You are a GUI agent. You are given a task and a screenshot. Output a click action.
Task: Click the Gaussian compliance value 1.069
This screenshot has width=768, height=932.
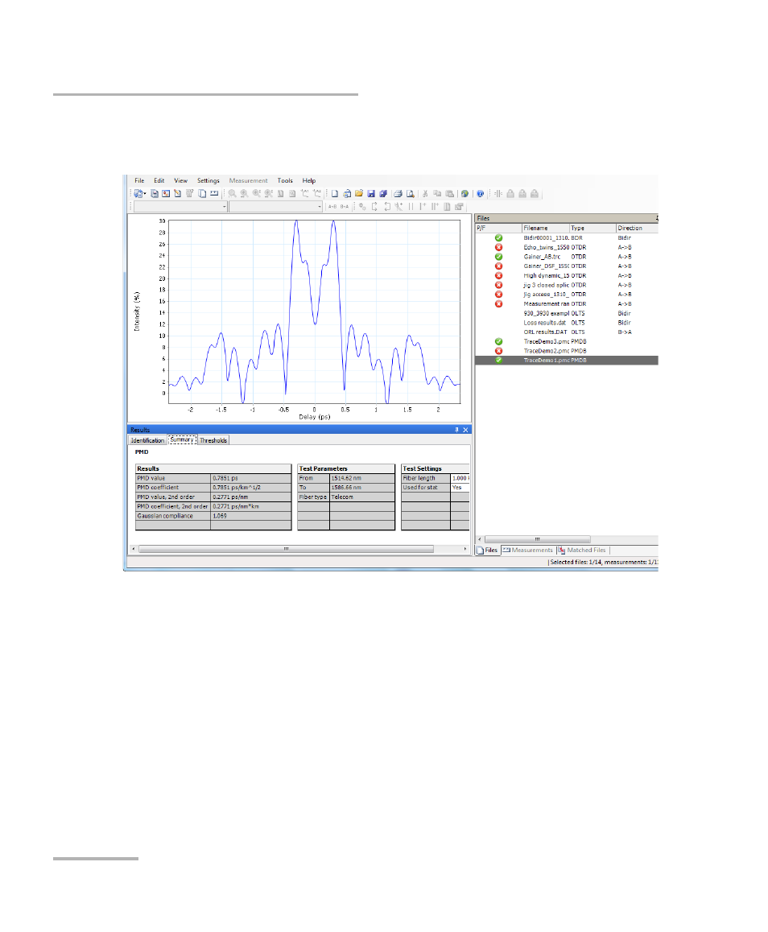click(251, 516)
